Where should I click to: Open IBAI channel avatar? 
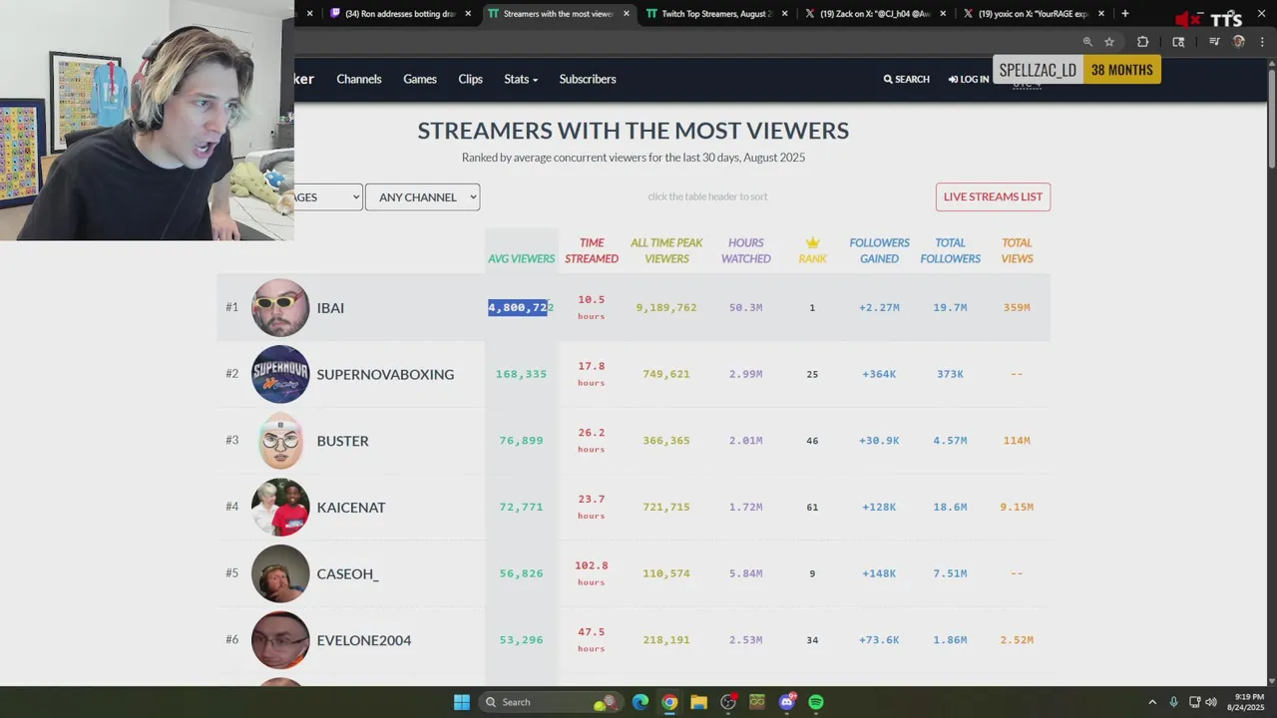click(280, 307)
